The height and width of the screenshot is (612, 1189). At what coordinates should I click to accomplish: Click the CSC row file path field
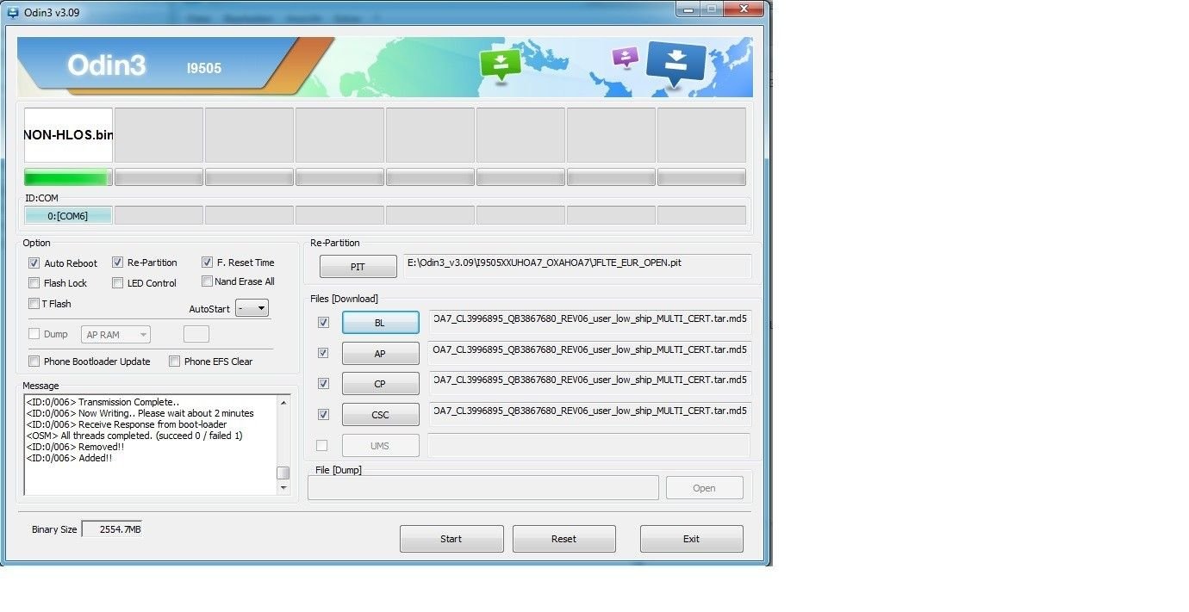coord(590,414)
